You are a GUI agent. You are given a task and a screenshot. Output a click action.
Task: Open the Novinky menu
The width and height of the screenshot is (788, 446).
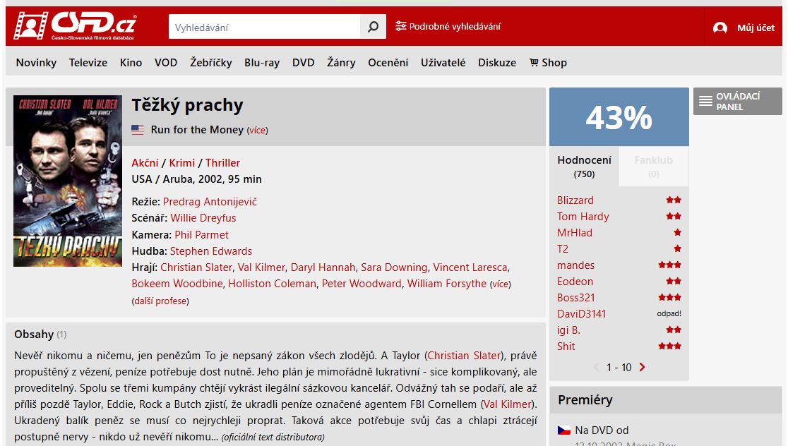click(36, 62)
